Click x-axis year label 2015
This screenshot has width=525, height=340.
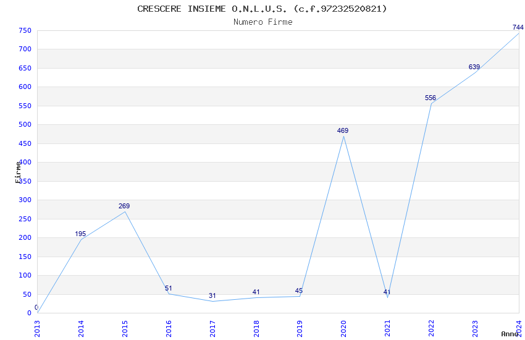pyautogui.click(x=125, y=329)
